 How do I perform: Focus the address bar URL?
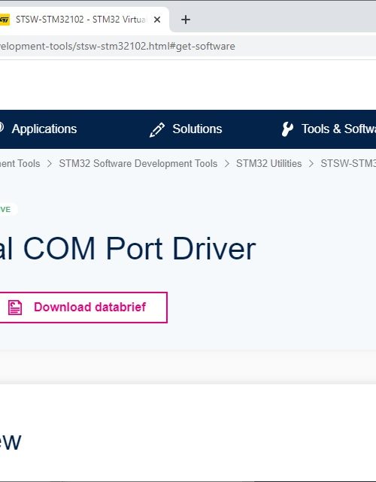pyautogui.click(x=117, y=46)
